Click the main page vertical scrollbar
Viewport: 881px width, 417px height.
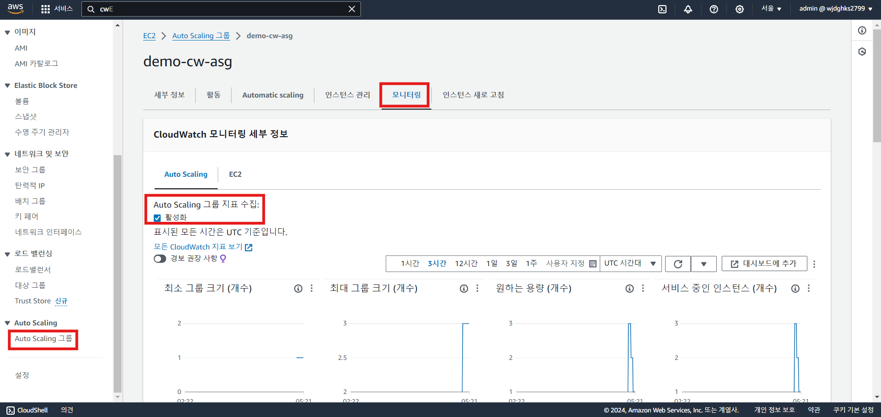[877, 86]
